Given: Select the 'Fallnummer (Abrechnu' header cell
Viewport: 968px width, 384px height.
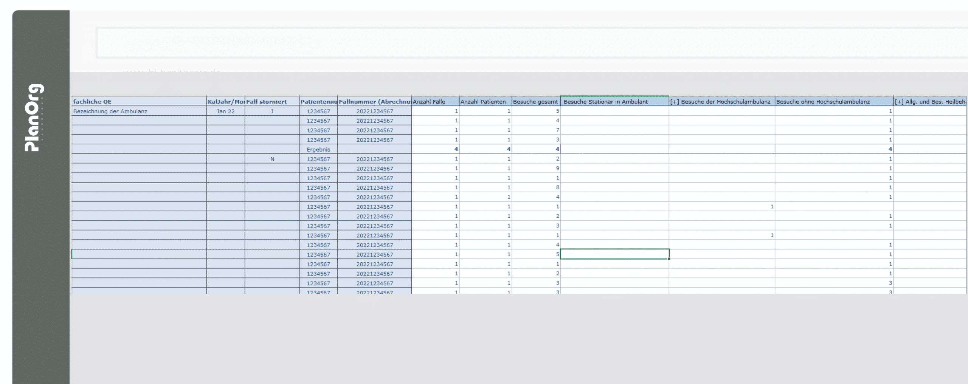Looking at the screenshot, I should tap(374, 101).
